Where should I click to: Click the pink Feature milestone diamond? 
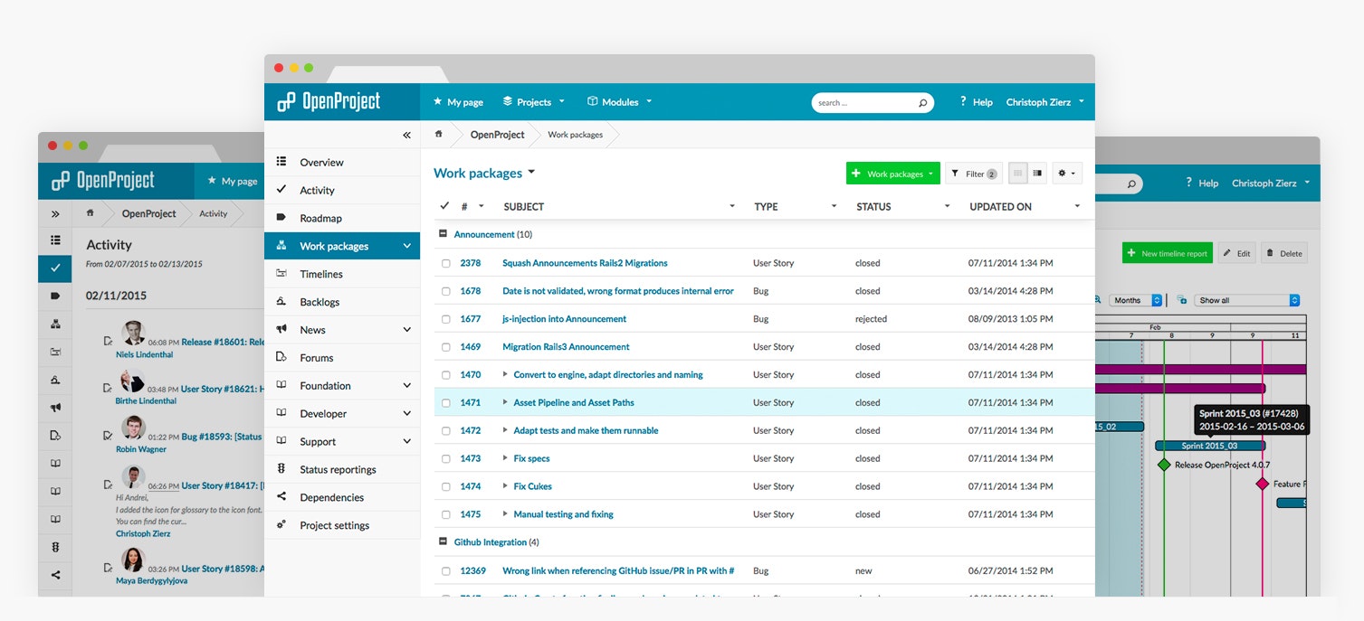[x=1263, y=484]
